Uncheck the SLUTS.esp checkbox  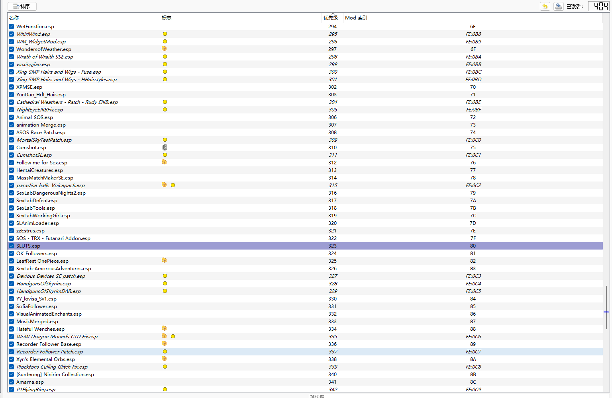(12, 246)
